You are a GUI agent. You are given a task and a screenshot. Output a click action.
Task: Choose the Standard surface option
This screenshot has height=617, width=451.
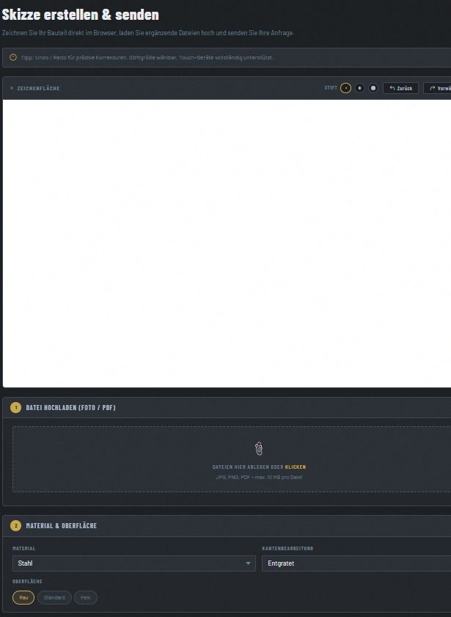click(54, 597)
